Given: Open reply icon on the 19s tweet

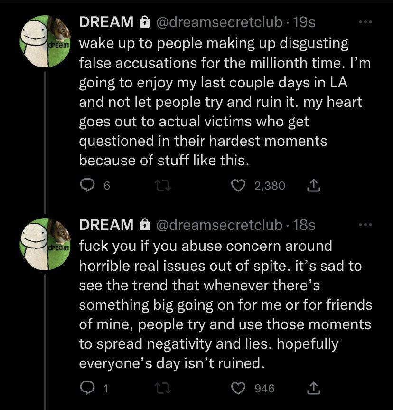Looking at the screenshot, I should point(87,185).
